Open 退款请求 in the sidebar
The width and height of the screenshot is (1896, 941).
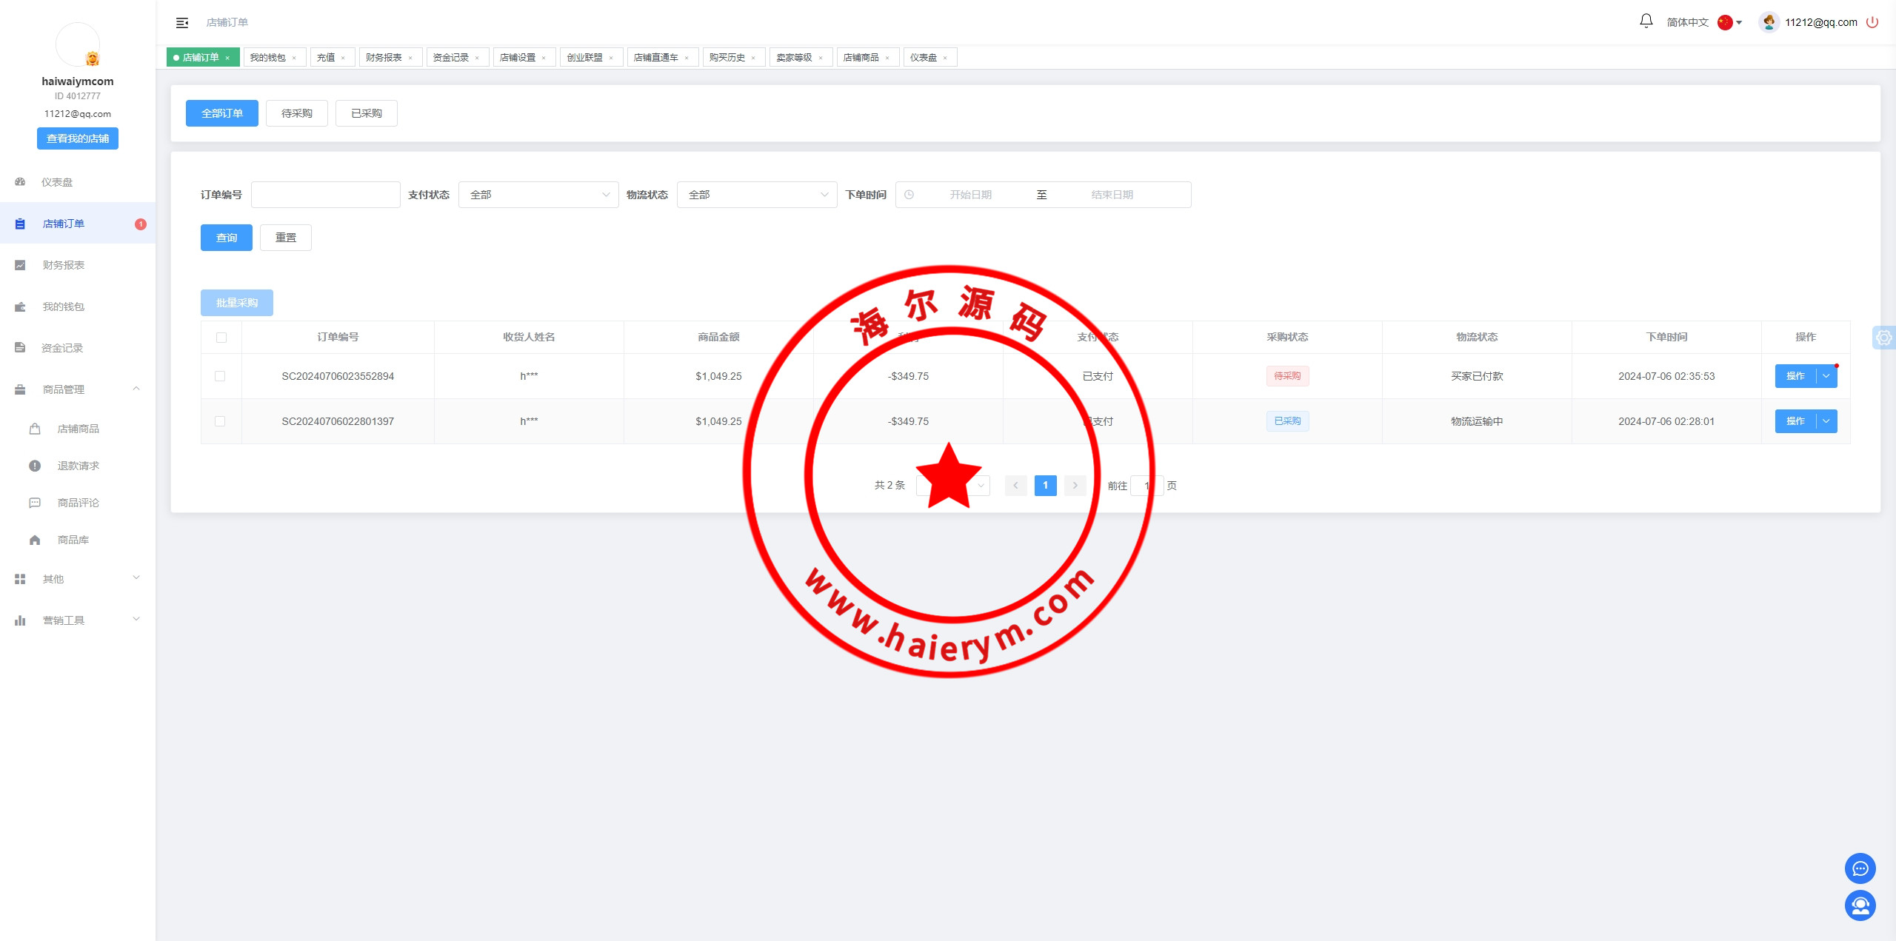point(79,466)
